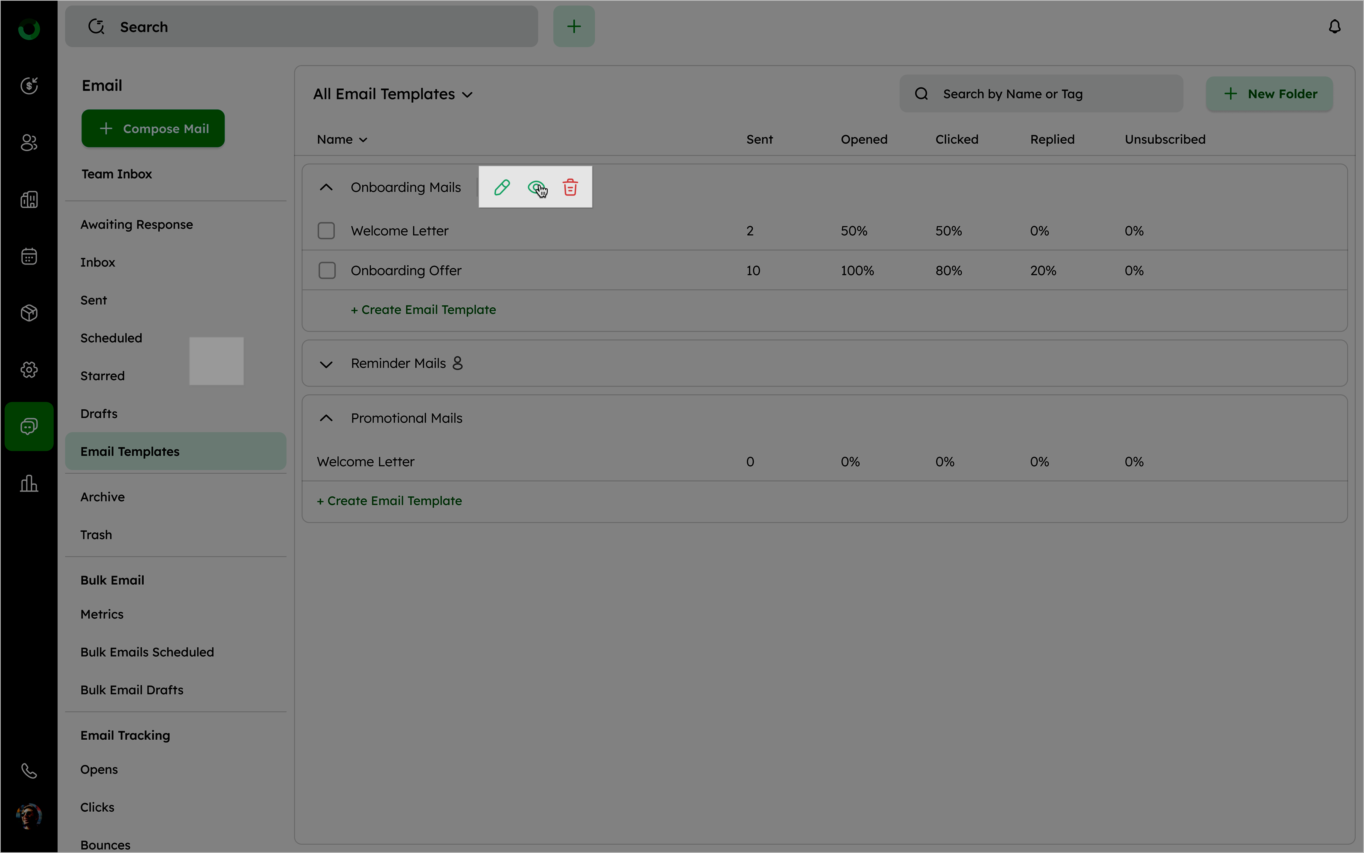Click the red trash delete folder icon

pos(570,187)
